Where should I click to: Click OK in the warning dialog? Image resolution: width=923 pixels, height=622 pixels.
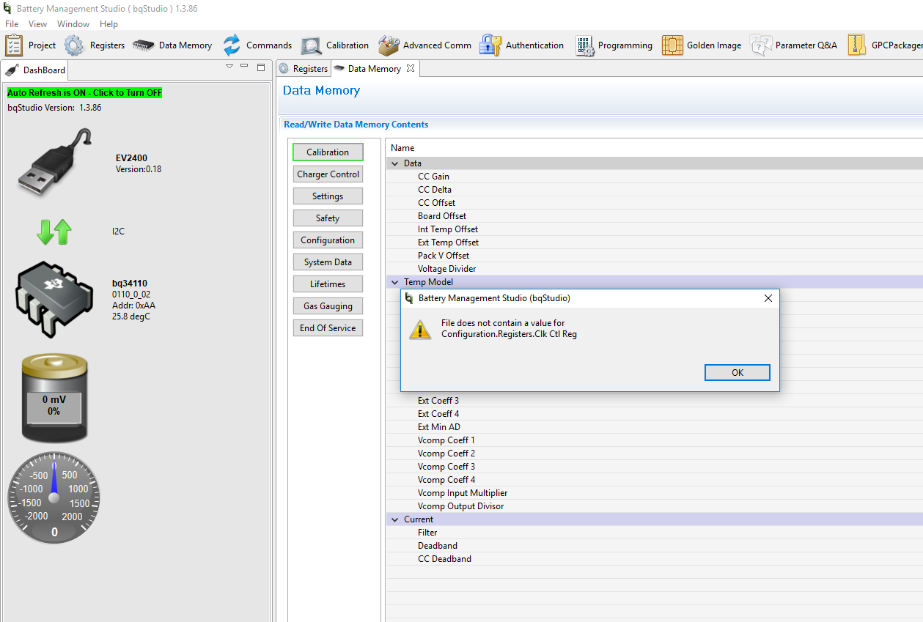point(738,373)
